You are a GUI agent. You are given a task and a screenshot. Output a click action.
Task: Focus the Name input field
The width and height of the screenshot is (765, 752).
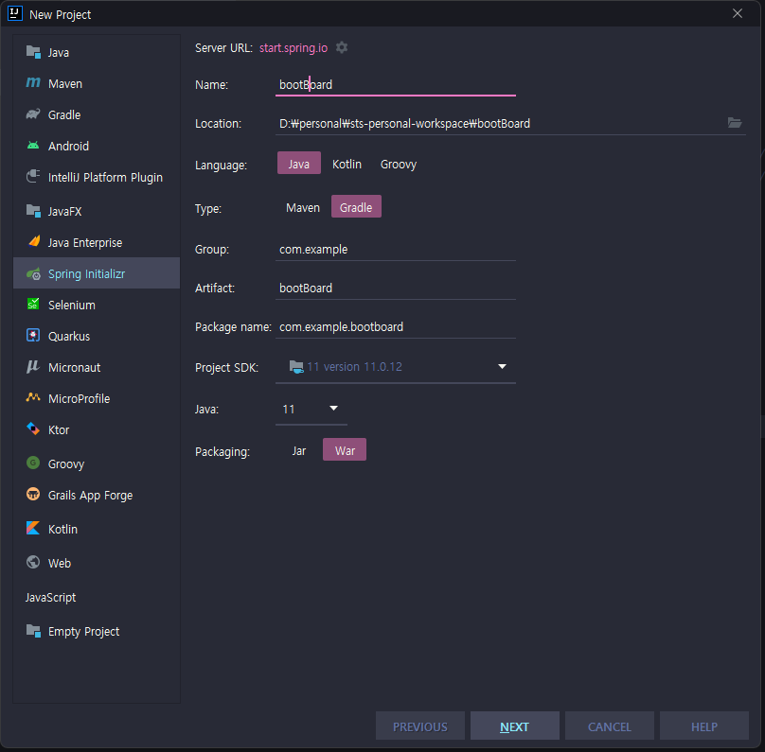[396, 85]
